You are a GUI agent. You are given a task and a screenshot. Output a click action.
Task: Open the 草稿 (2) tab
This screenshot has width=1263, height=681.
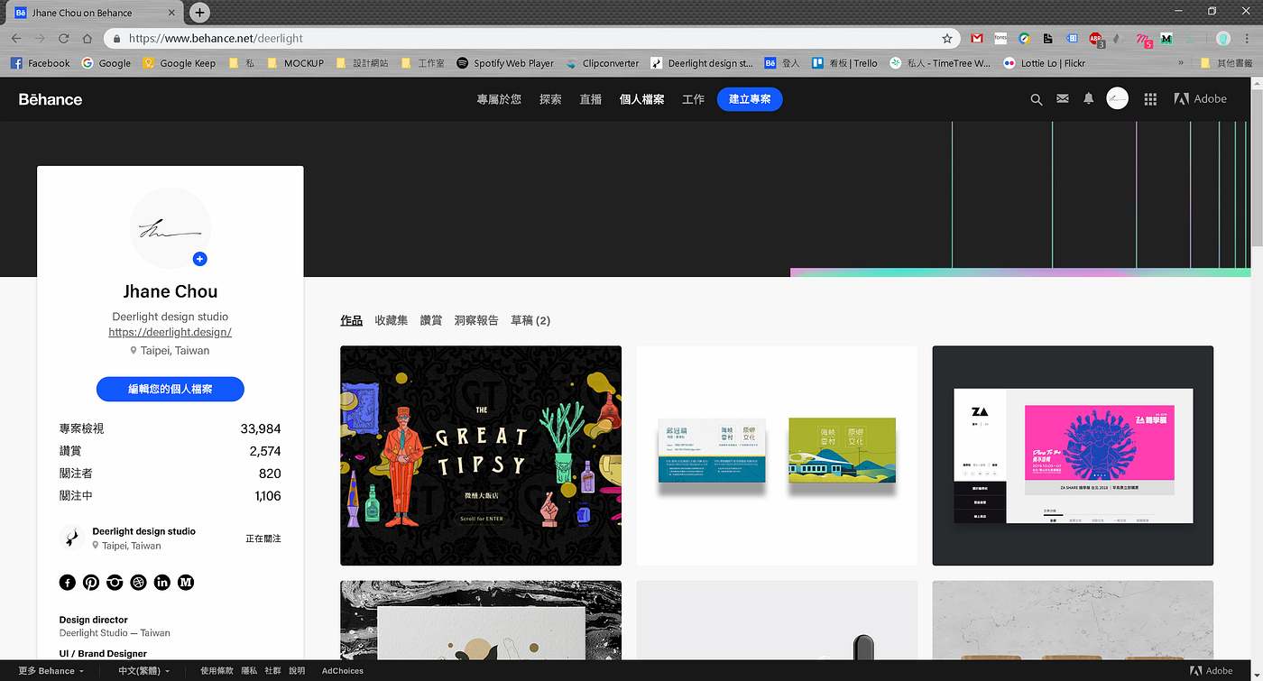[530, 320]
